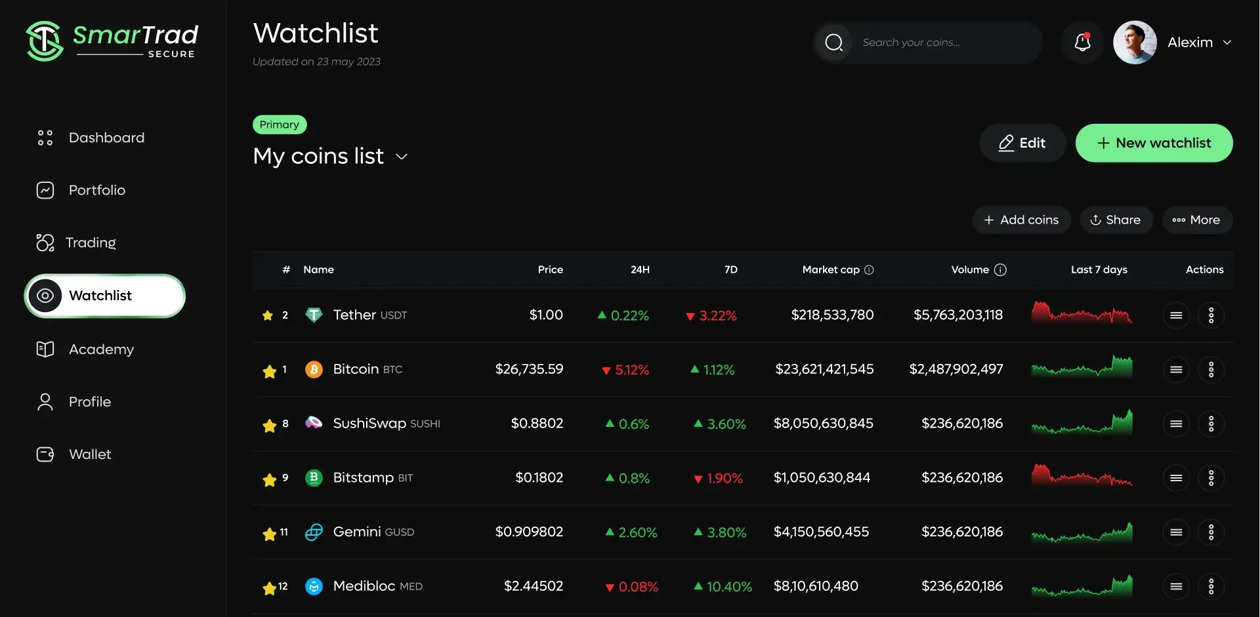The image size is (1260, 617).
Task: Share the watchlist
Action: tap(1116, 220)
